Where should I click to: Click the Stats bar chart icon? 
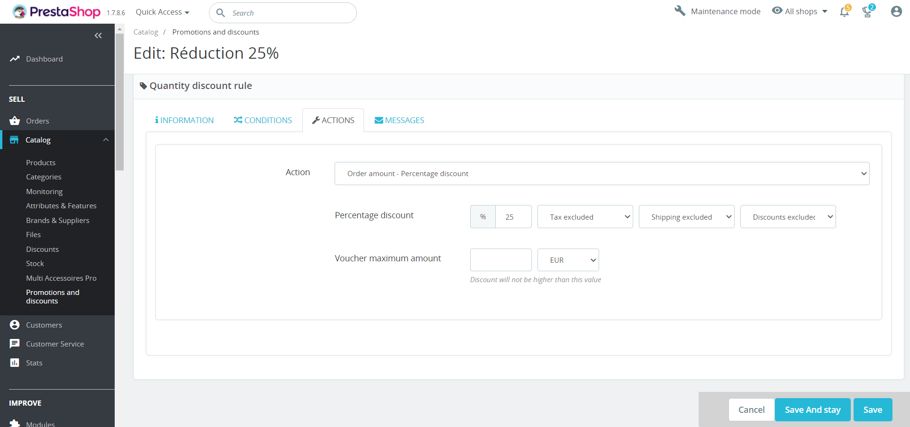(x=15, y=363)
